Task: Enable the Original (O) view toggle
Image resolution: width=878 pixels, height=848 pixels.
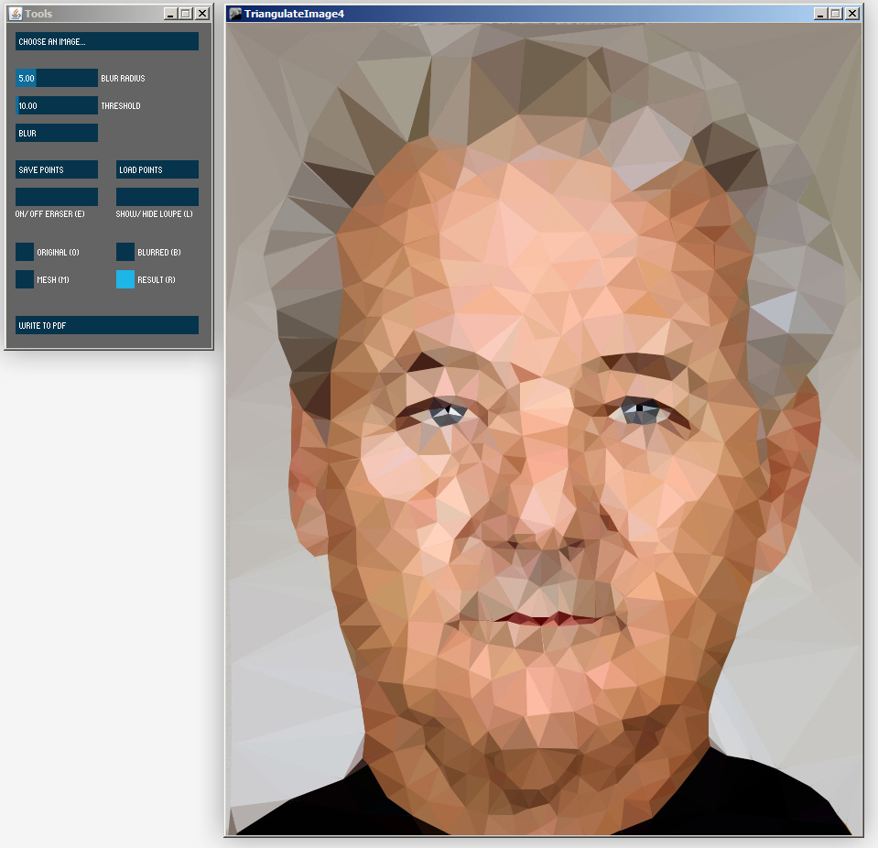Action: pos(24,252)
